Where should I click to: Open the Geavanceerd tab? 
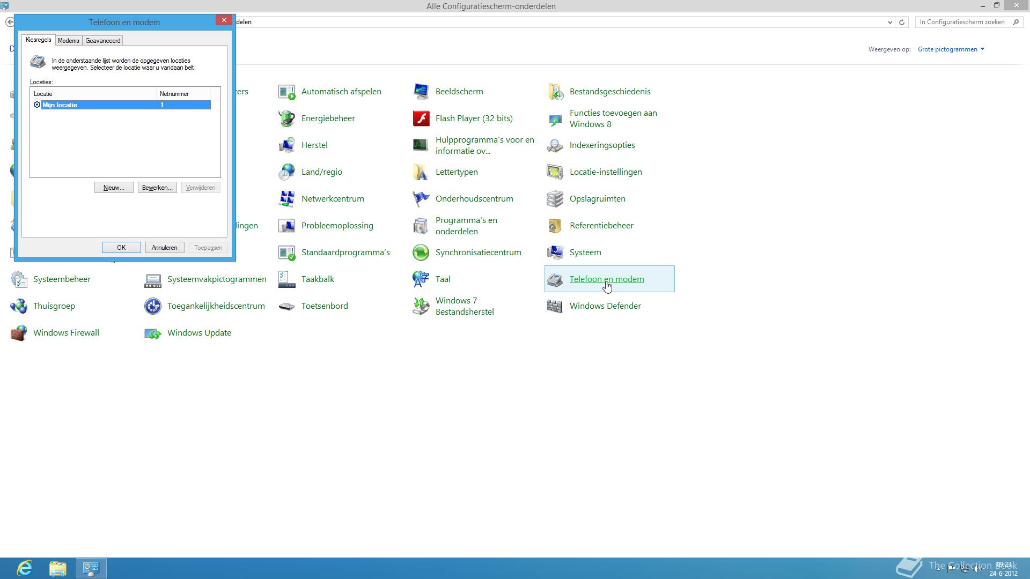point(102,41)
